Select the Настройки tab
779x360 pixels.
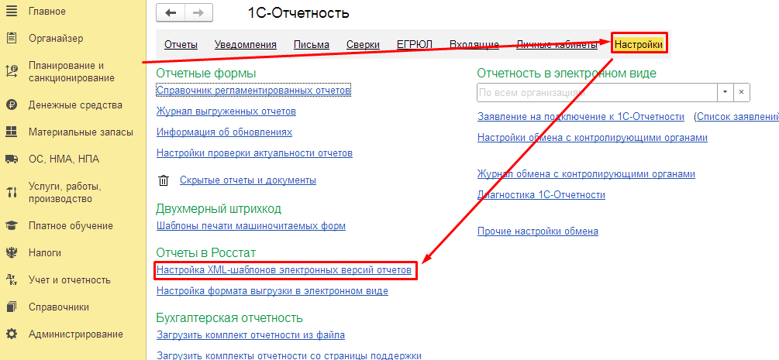(639, 45)
